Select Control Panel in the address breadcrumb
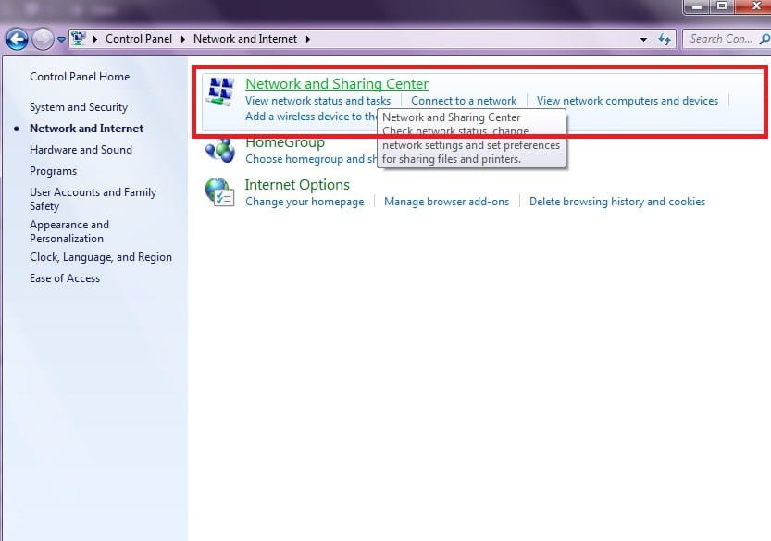This screenshot has width=771, height=541. 139,39
